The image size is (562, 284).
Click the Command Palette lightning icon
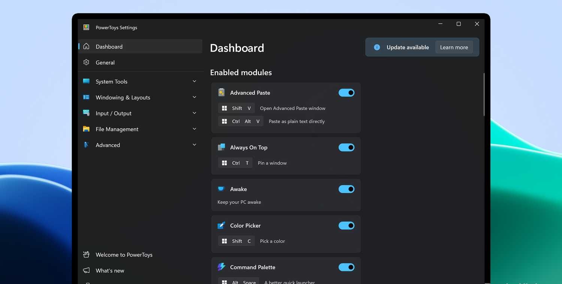(221, 267)
